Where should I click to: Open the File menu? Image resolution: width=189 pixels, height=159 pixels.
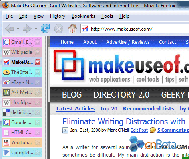pos(9,16)
